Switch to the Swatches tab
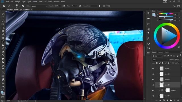Viewport: 182px width, 102px height. tap(160, 11)
